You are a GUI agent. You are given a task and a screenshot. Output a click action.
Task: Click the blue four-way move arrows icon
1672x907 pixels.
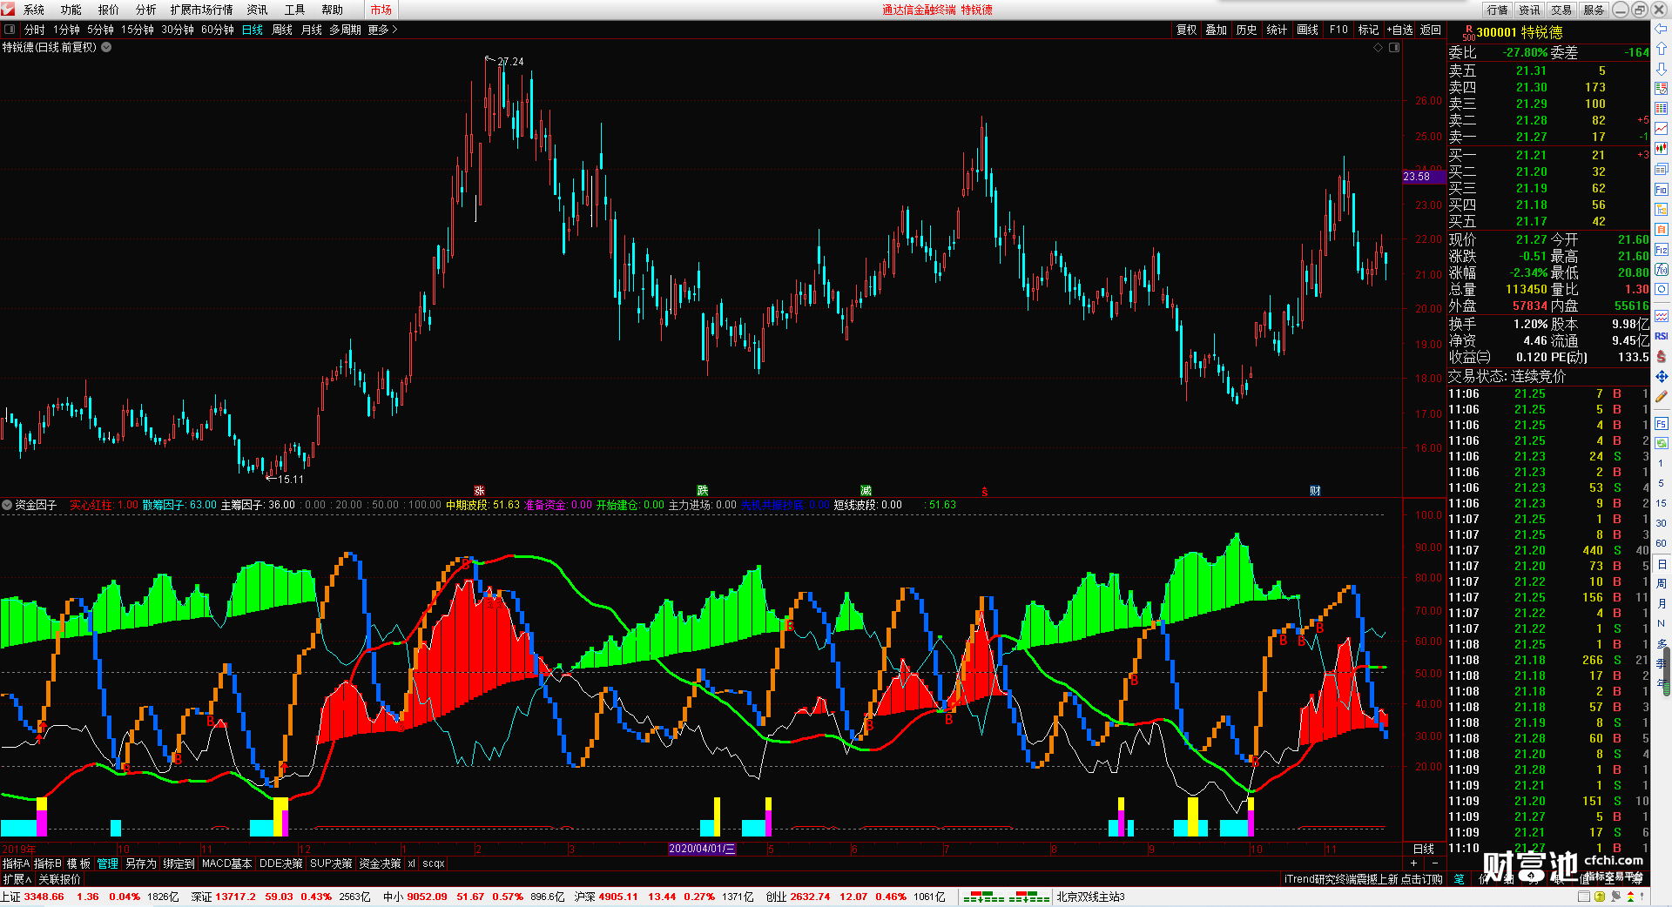(1662, 376)
